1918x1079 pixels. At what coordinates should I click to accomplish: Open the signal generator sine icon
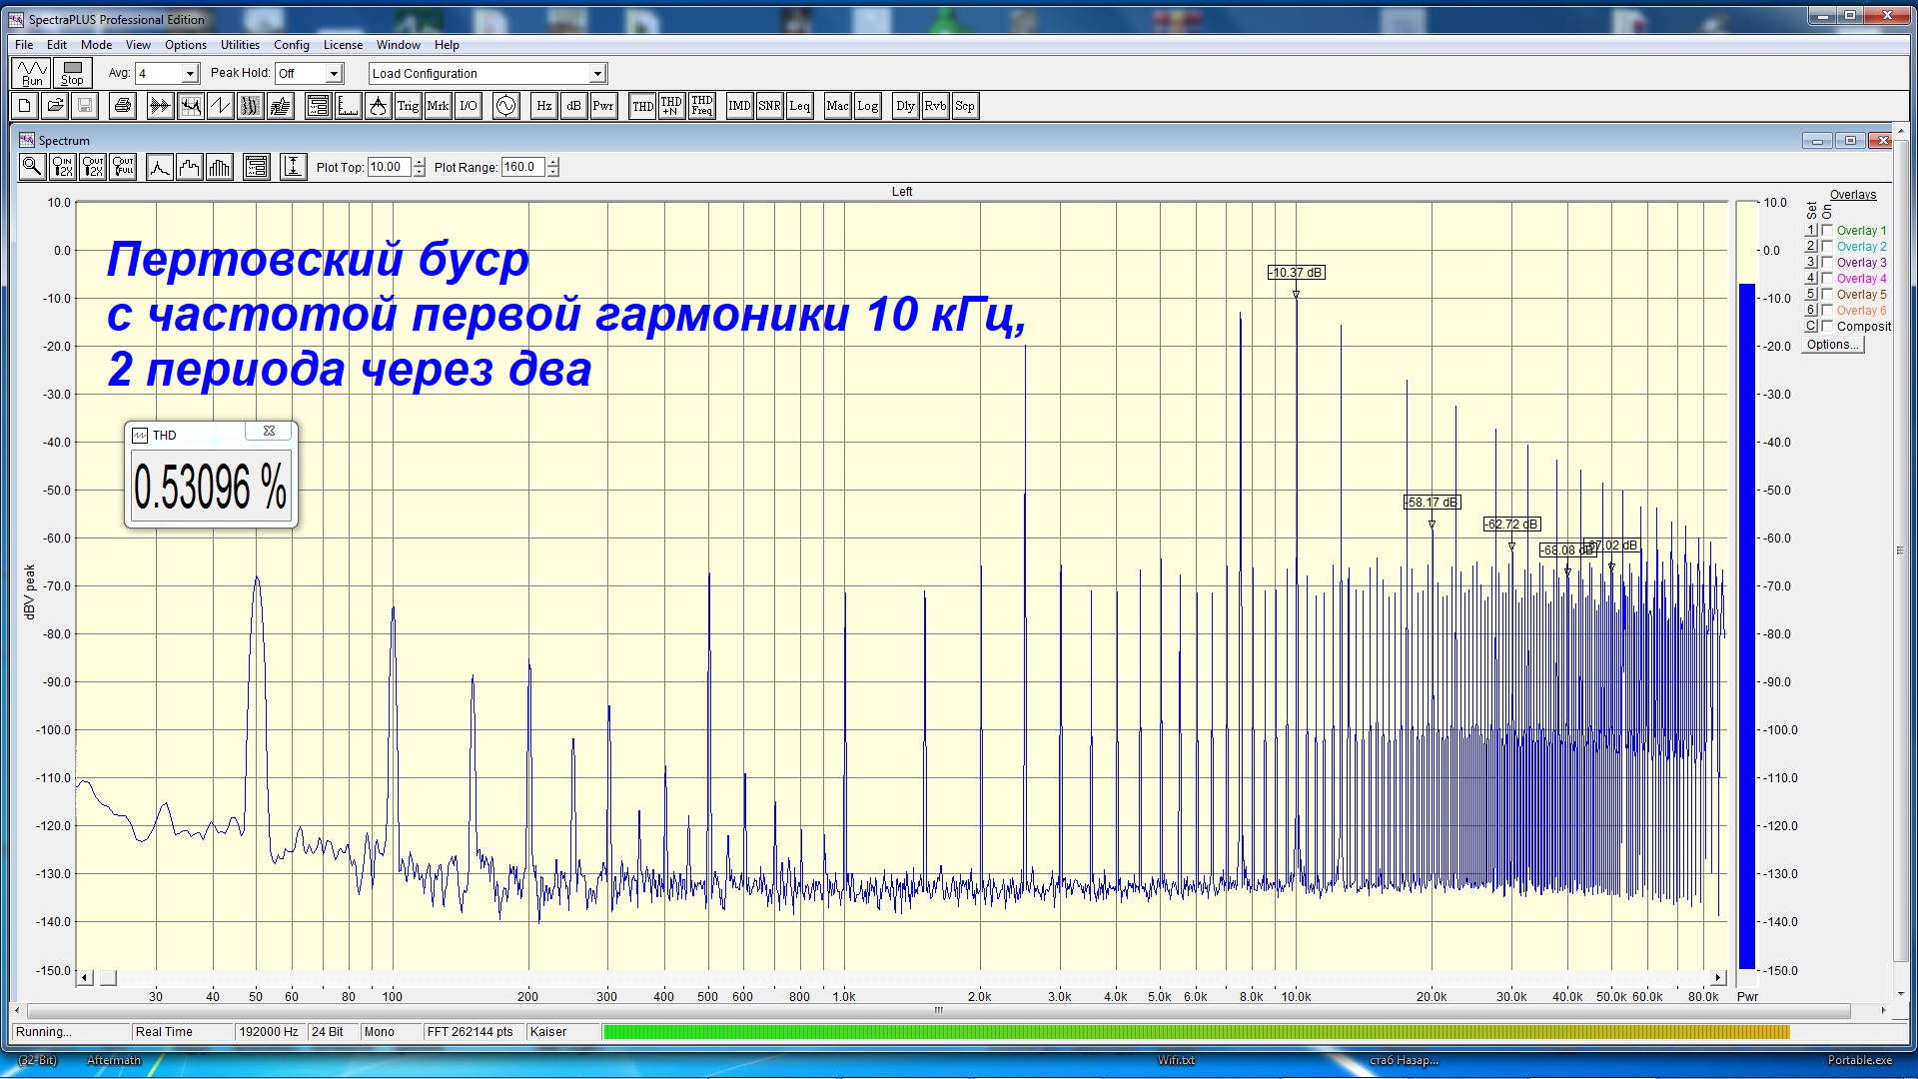tap(506, 106)
